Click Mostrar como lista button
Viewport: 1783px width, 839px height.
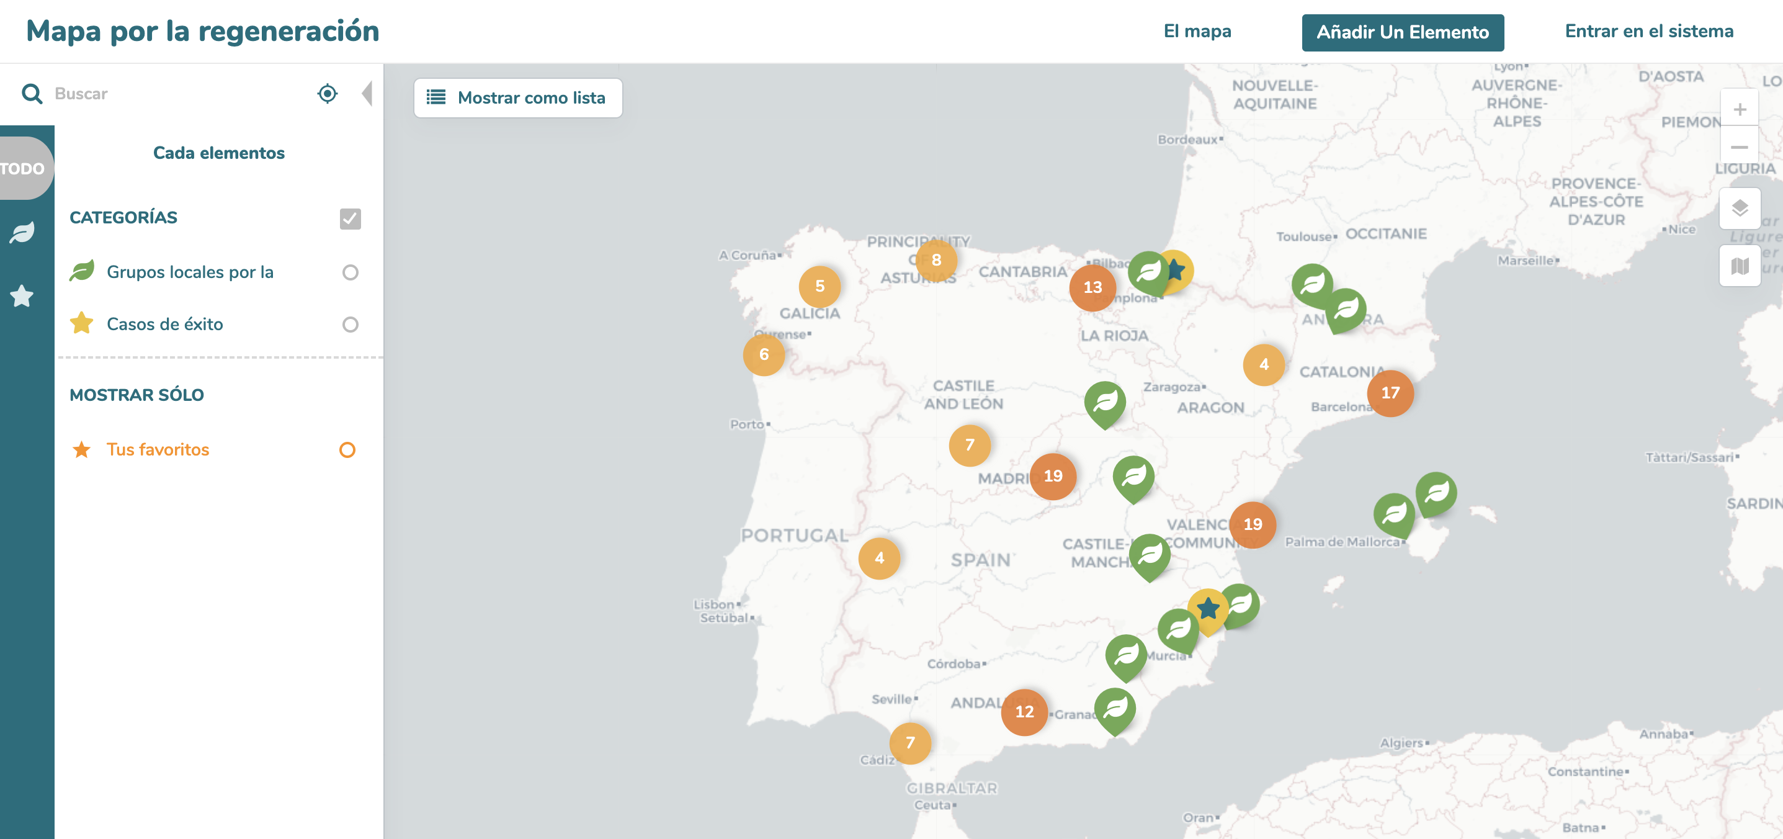click(x=518, y=97)
